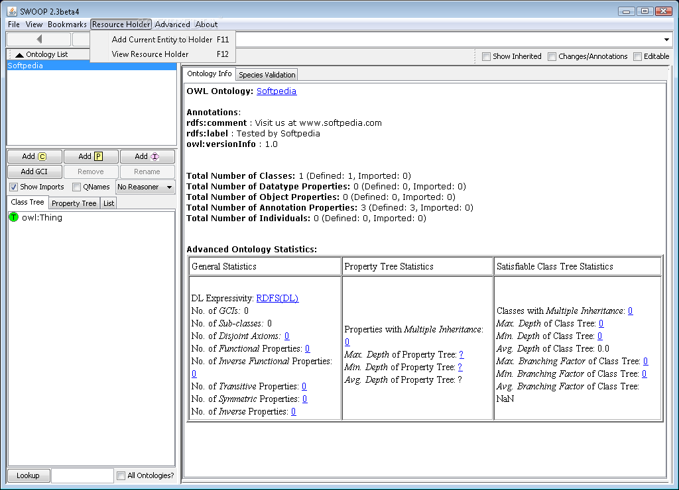Click Min. Depth of Property Tree link

460,367
